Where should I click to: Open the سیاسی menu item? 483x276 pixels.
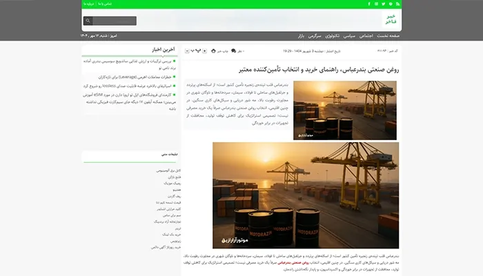point(349,36)
